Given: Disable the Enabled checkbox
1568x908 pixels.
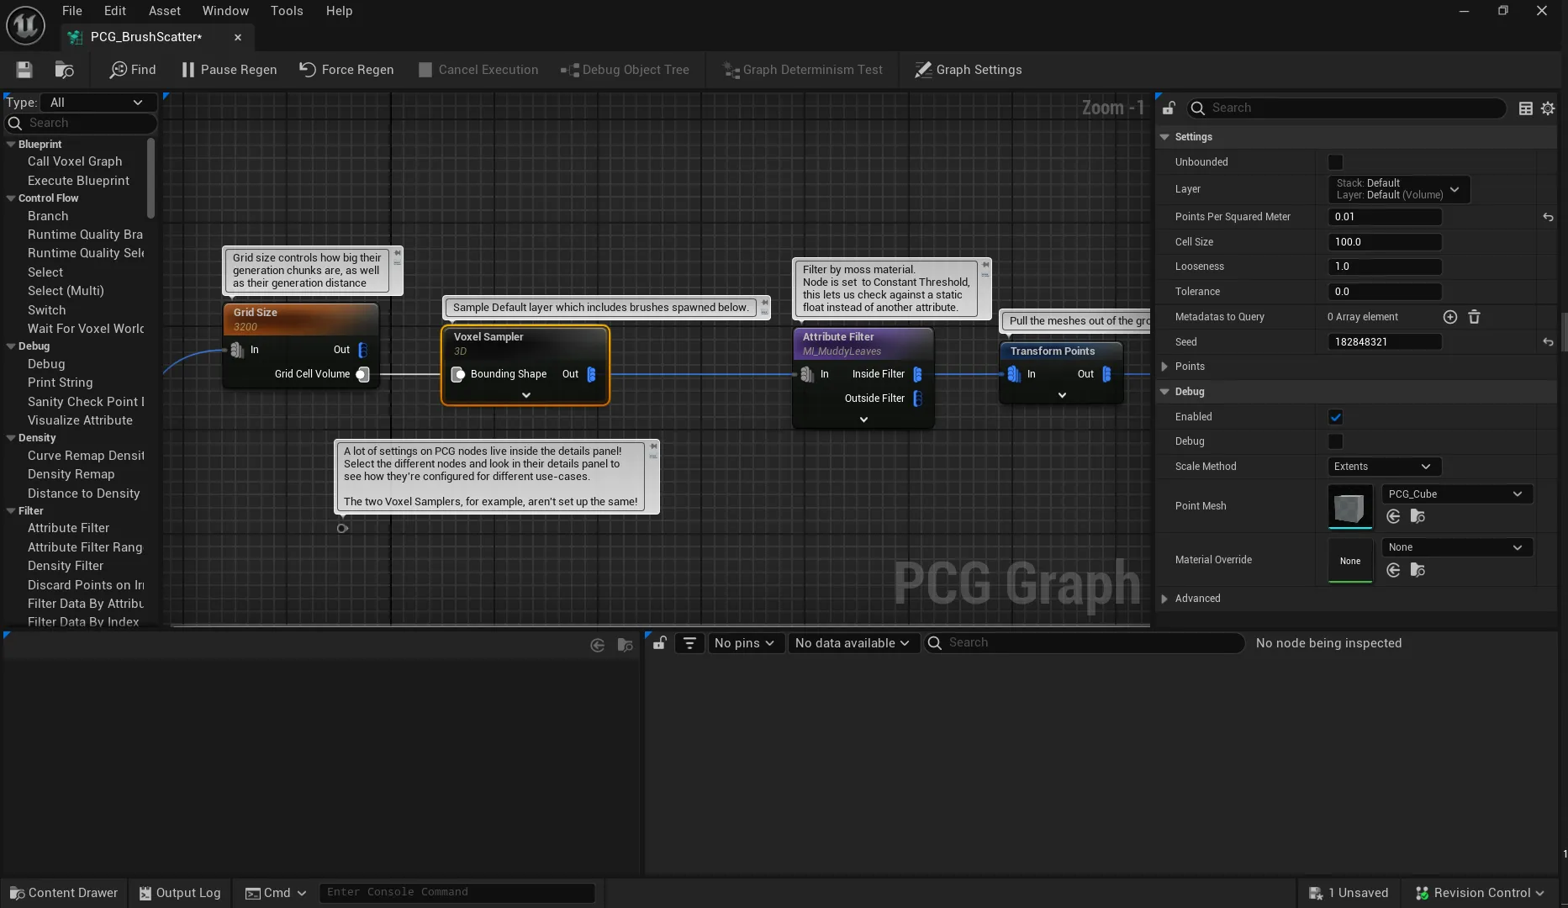Looking at the screenshot, I should click(x=1335, y=416).
